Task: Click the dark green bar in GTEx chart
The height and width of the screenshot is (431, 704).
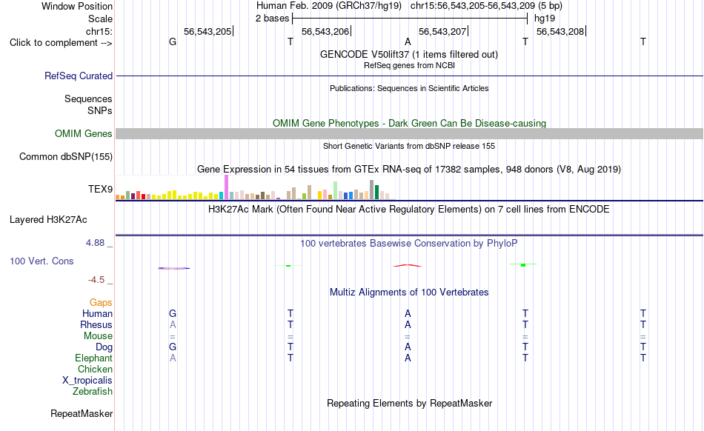Action: [377, 192]
